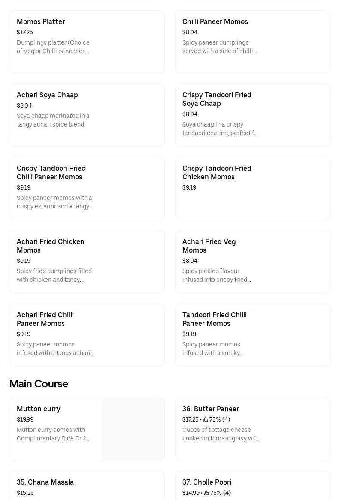This screenshot has width=345, height=500.
Task: Select the Momos Platter menu card
Action: coord(87,42)
